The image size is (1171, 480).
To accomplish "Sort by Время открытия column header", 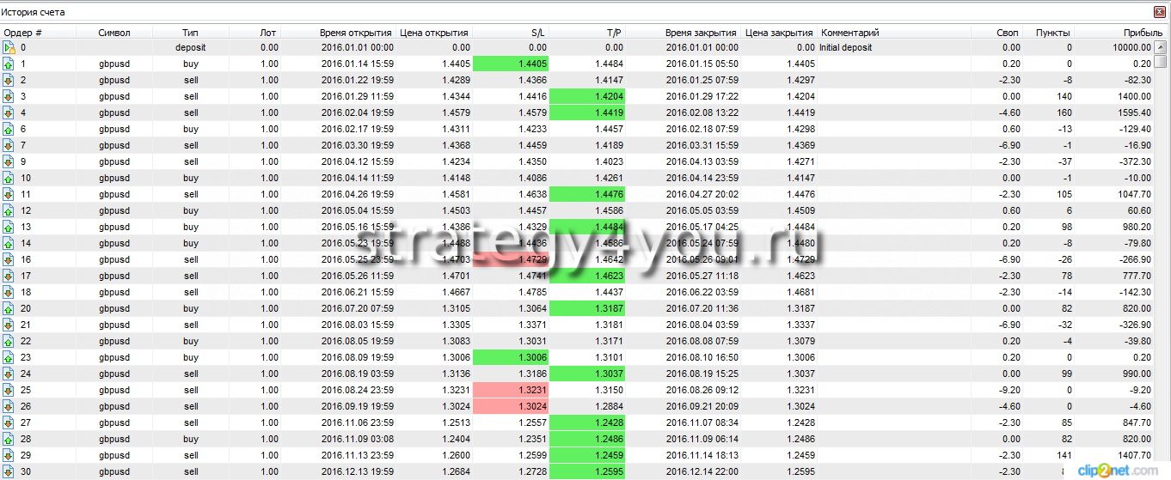I will tap(356, 33).
